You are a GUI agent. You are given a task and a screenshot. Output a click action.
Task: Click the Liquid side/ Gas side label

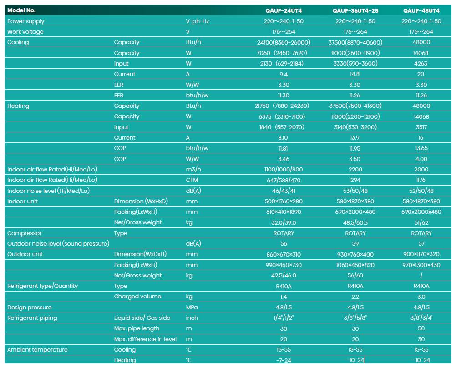pos(142,318)
